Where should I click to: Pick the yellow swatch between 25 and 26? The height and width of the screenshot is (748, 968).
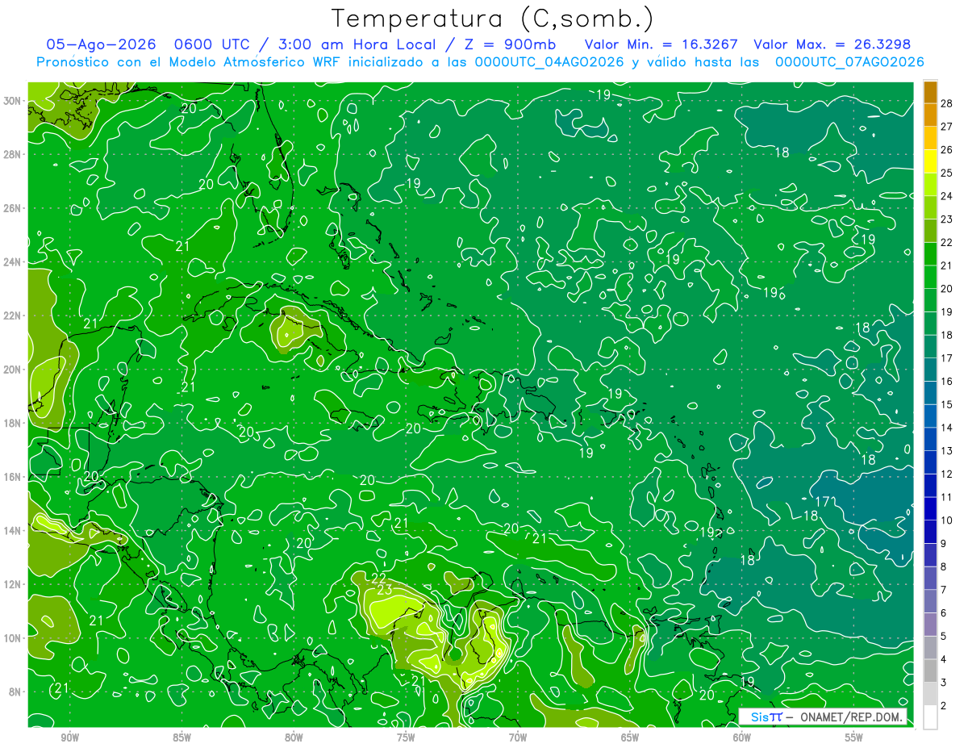click(x=930, y=161)
